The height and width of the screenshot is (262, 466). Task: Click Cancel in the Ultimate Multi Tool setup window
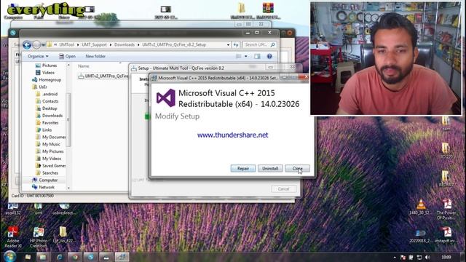point(283,189)
